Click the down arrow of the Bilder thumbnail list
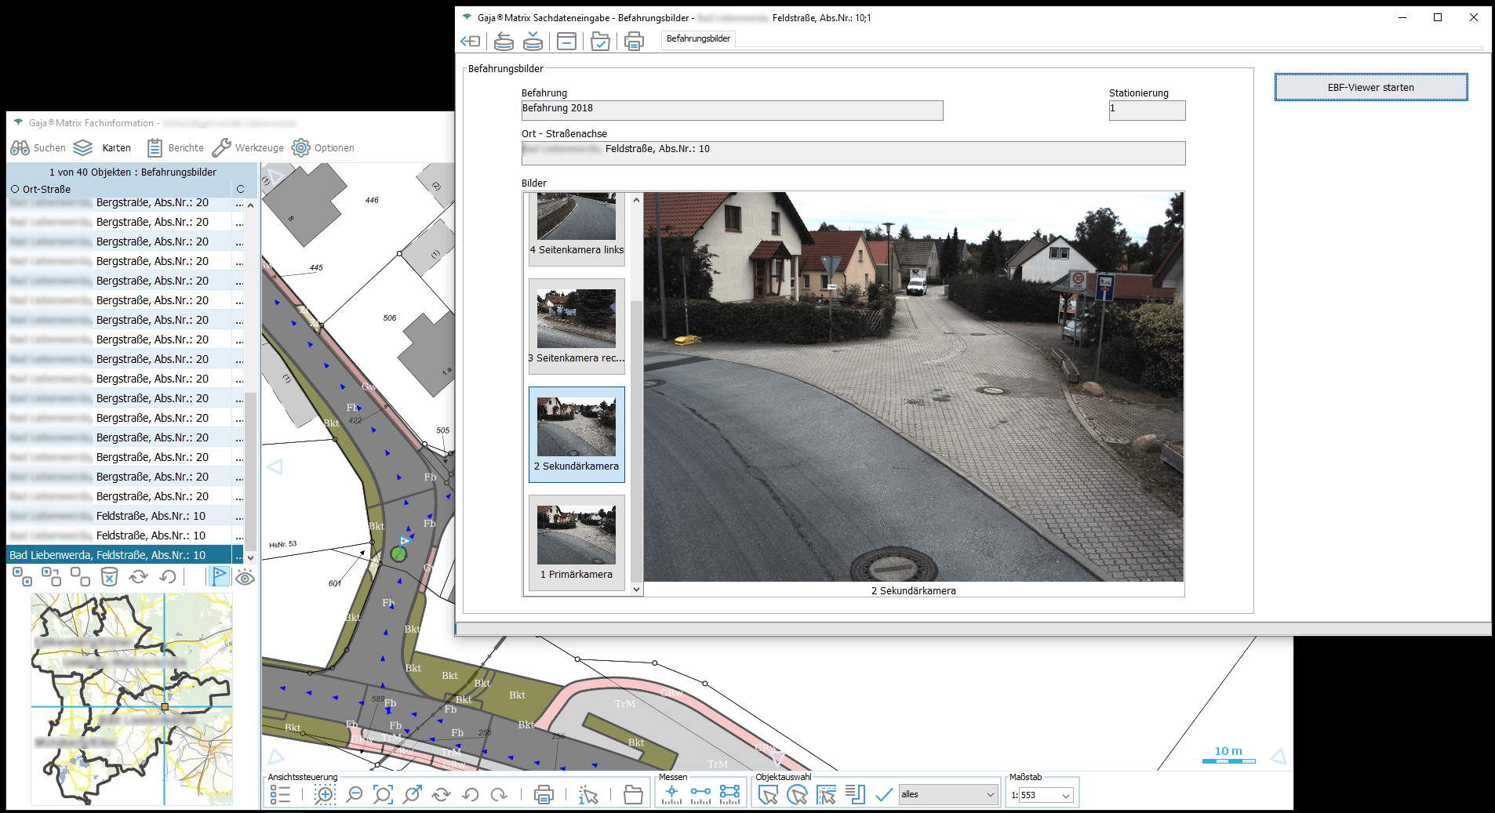Screen dimensions: 1495x813 pyautogui.click(x=636, y=589)
